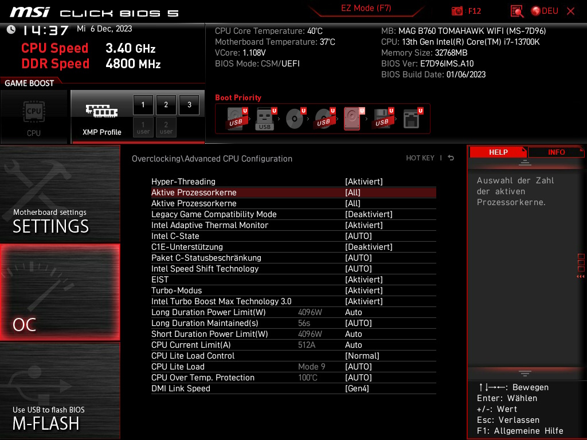Click the Overclocking\Advanced CPU Configuration breadcrumb

(x=212, y=159)
